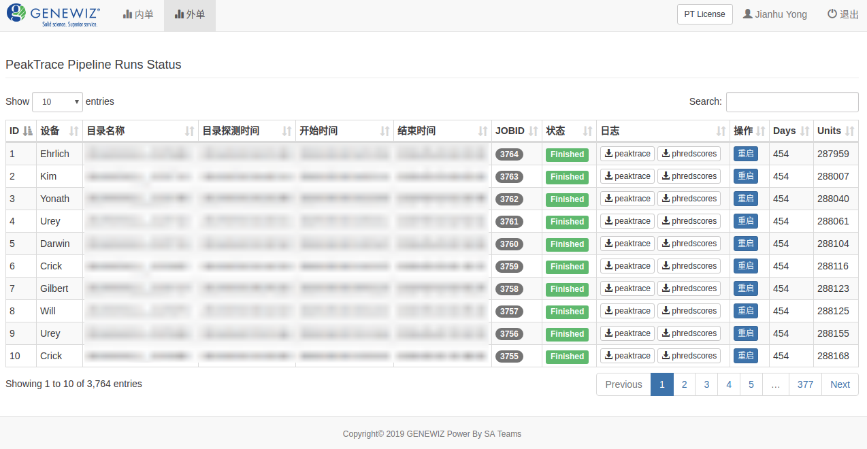
Task: Restart job 3764 with its 重启 button
Action: click(x=745, y=154)
